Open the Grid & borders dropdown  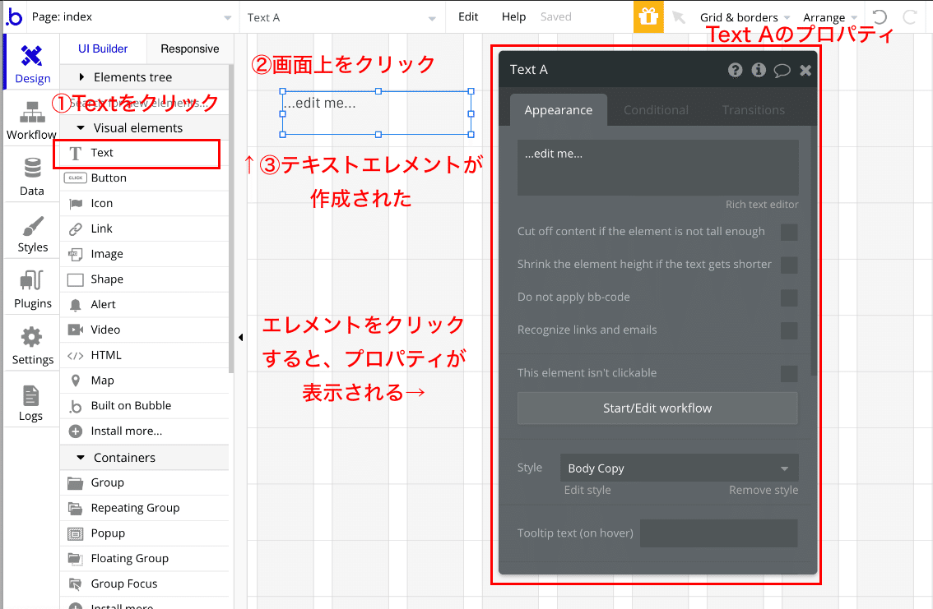click(745, 17)
